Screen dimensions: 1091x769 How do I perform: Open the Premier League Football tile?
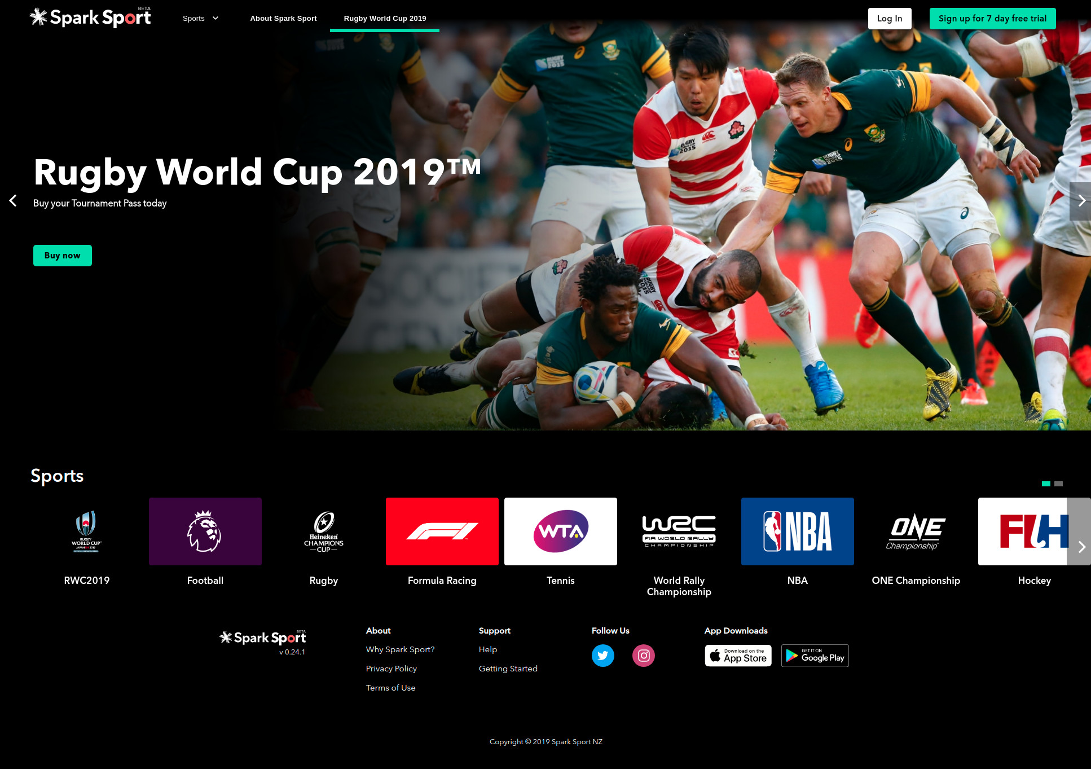point(205,531)
